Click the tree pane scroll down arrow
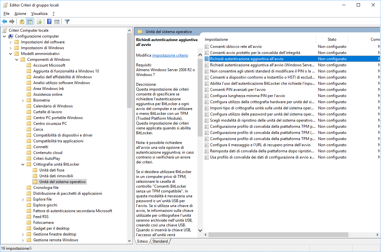 [x=129, y=241]
